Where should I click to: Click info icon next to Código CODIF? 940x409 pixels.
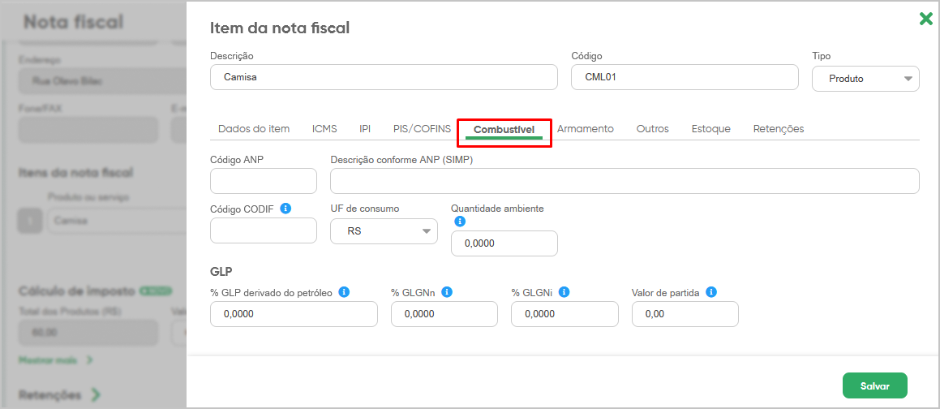coord(286,208)
